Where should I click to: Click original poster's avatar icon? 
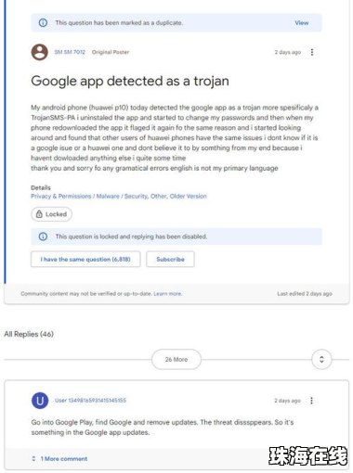[x=40, y=52]
